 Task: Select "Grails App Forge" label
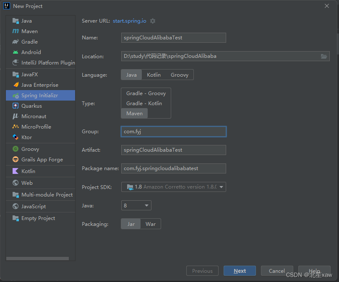coord(42,160)
